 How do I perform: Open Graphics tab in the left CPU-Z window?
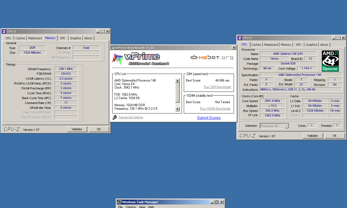tap(76, 38)
